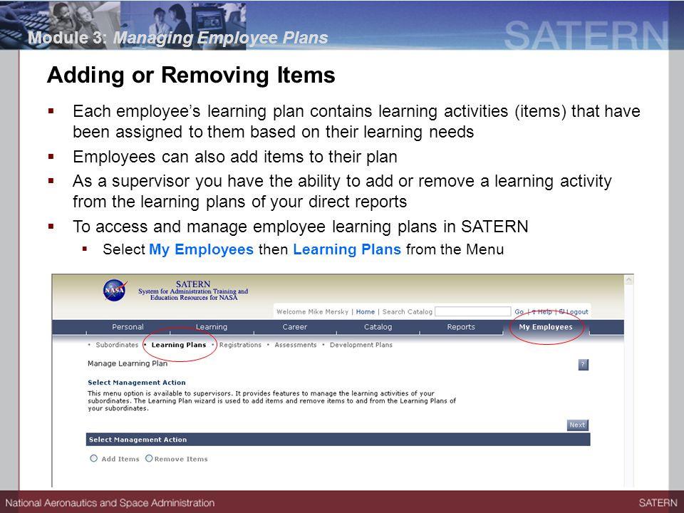Select the My Employees tab
The width and height of the screenshot is (684, 513).
546,327
